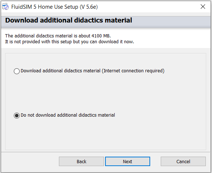The height and width of the screenshot is (173, 212).
Task: Click the "Do not download additional didactics material" label
Action: (68, 115)
